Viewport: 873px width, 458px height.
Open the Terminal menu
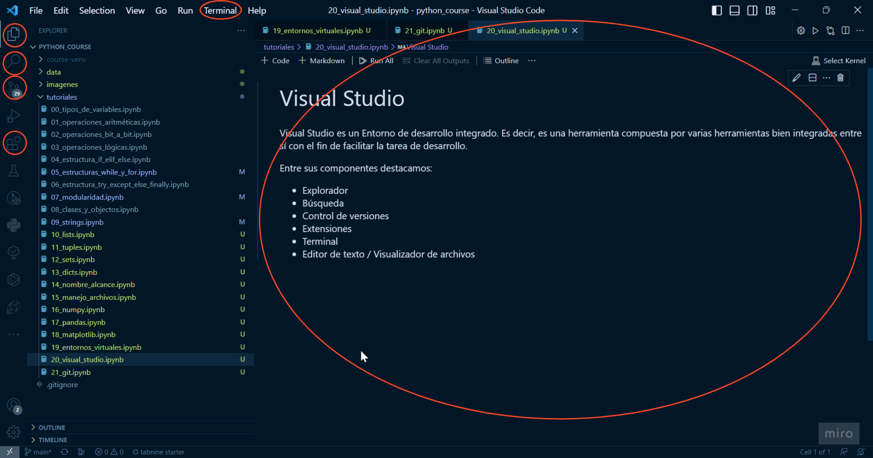point(220,10)
